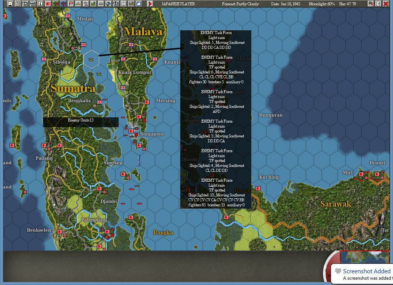Select the red plane on green background icon

[x=56, y=3]
